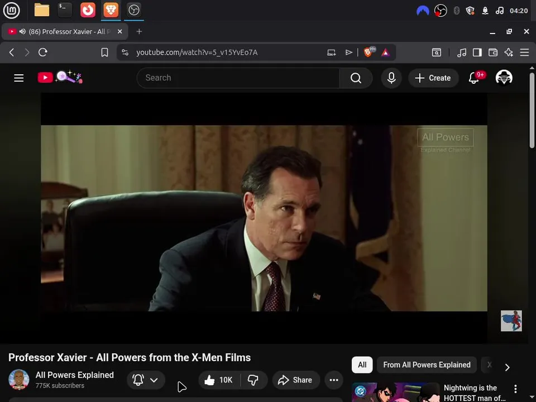Open the Nightwing is the HOTTEST video title
Image resolution: width=536 pixels, height=402 pixels.
(x=475, y=393)
